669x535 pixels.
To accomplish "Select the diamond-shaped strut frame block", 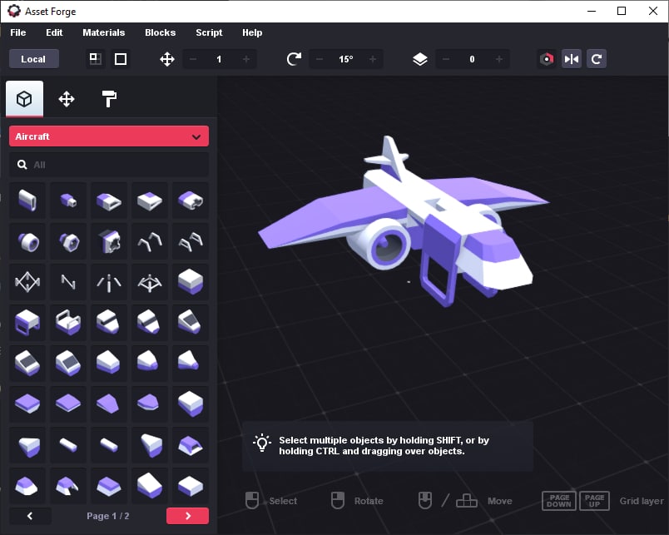I will 27,282.
